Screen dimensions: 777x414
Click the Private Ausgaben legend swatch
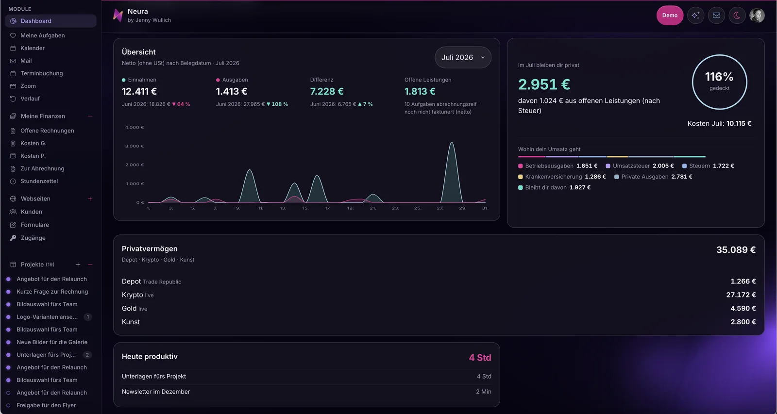click(x=617, y=177)
